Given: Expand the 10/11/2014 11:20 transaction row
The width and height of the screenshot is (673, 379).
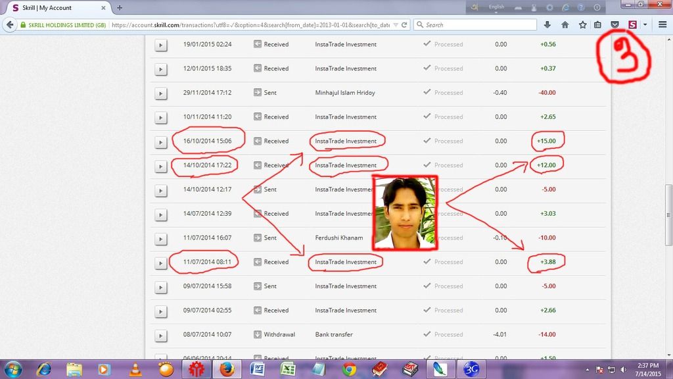Looking at the screenshot, I should coord(160,117).
